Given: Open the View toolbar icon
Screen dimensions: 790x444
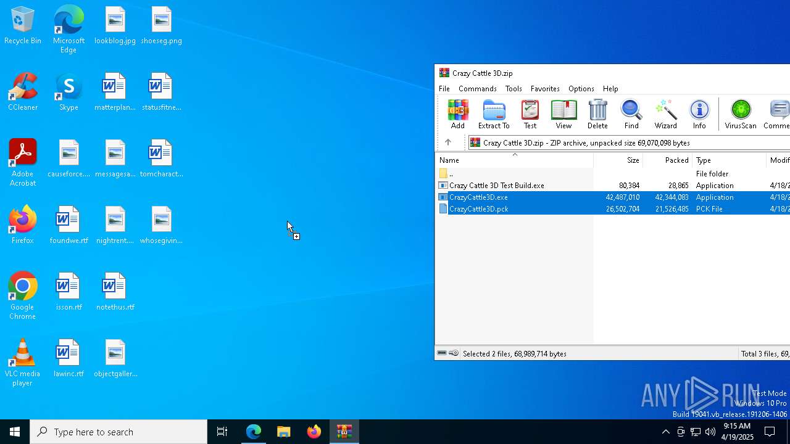Looking at the screenshot, I should tap(563, 114).
